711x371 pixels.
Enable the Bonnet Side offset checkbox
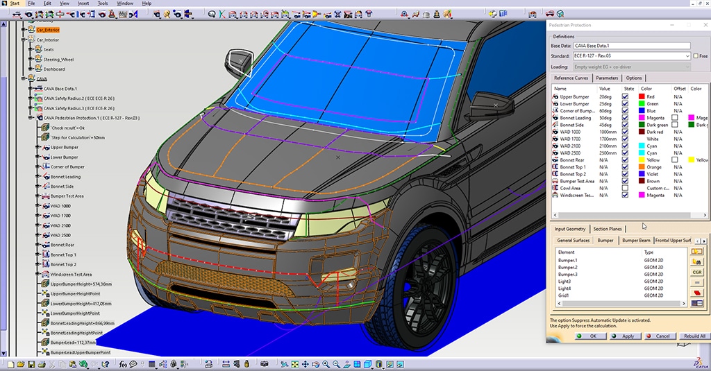coord(675,125)
